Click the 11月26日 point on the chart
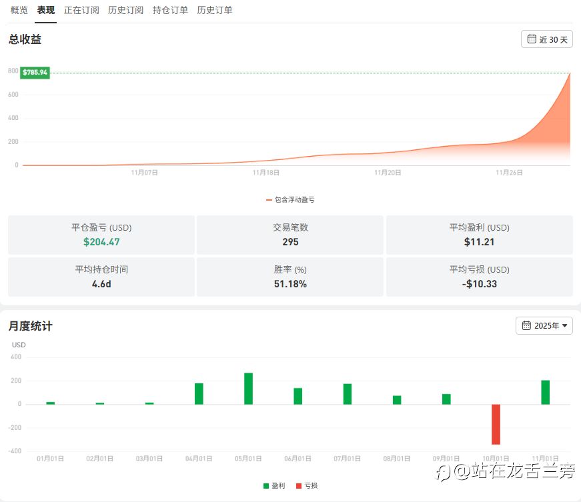The image size is (581, 502). 509,173
